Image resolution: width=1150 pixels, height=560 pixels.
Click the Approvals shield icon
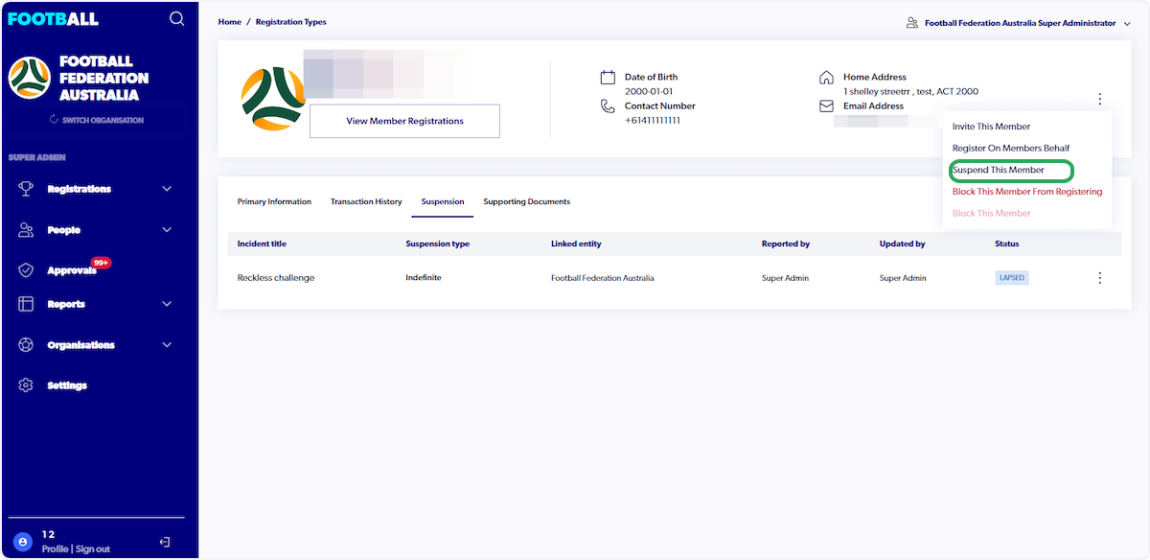click(x=26, y=270)
